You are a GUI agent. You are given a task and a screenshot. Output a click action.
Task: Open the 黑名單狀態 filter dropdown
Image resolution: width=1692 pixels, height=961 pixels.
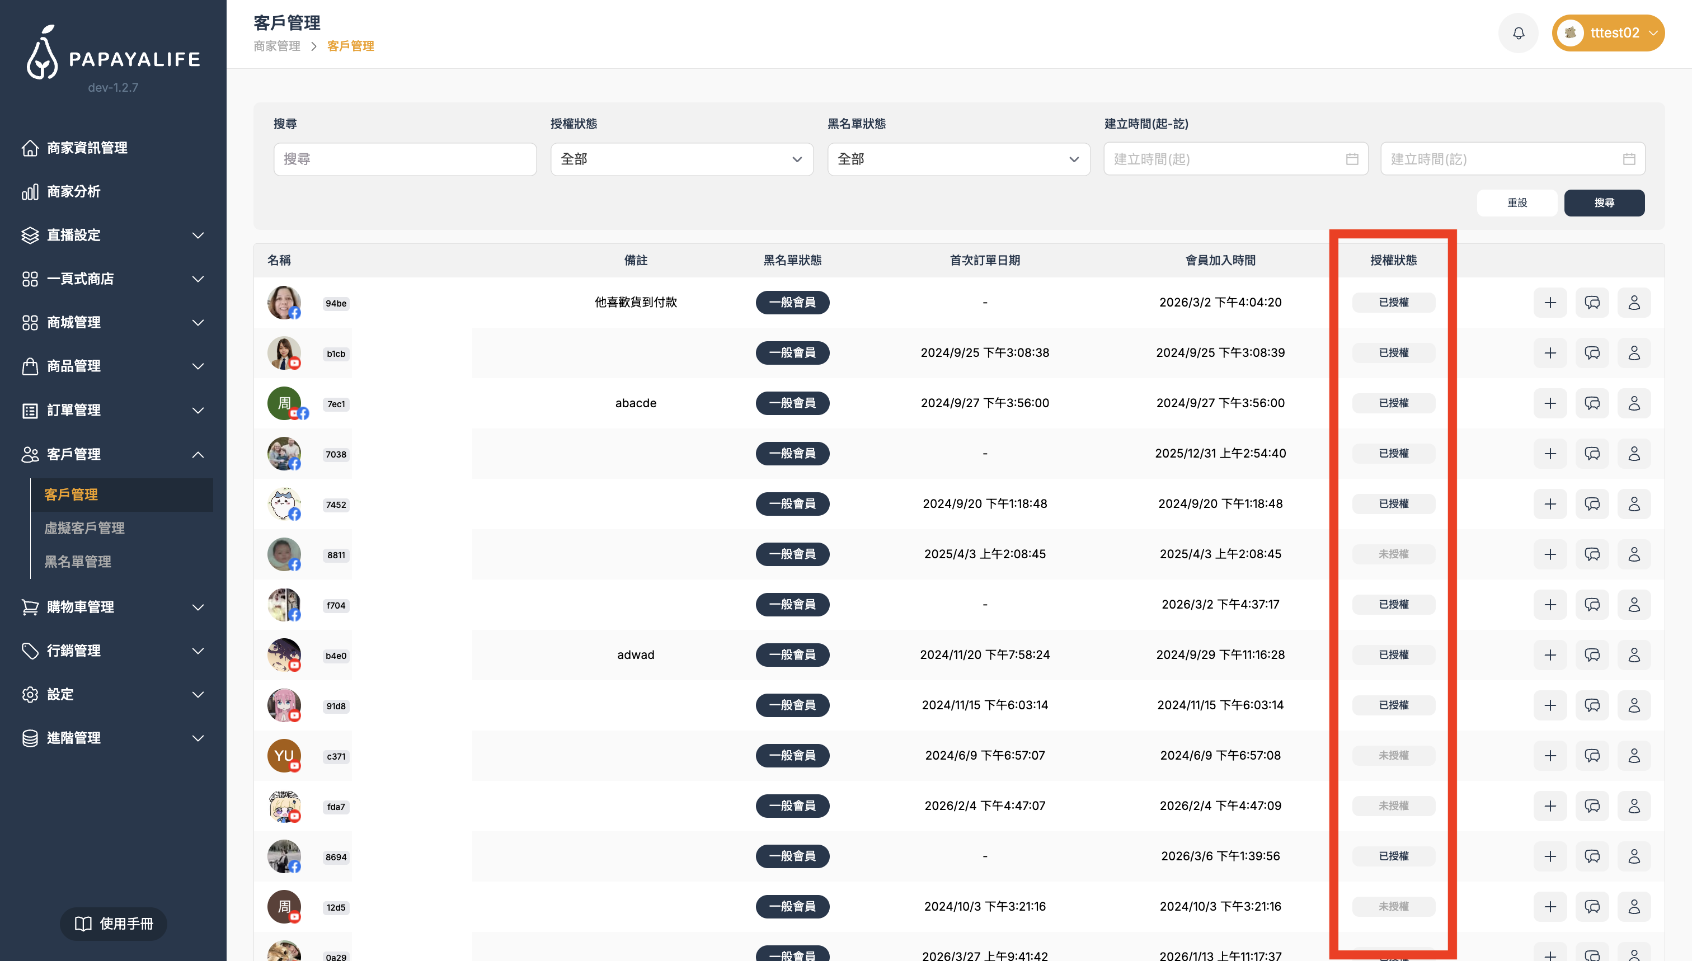point(958,159)
